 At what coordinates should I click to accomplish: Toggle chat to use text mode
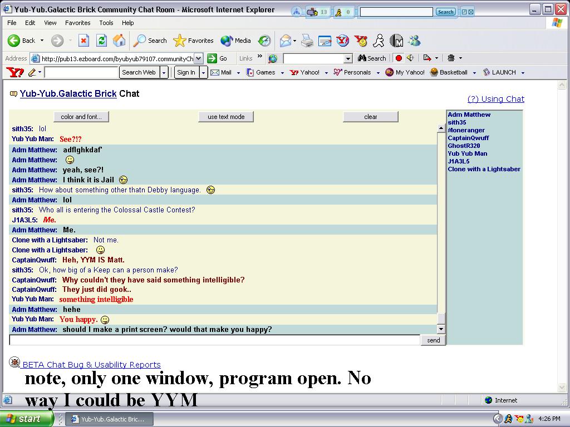coord(226,117)
